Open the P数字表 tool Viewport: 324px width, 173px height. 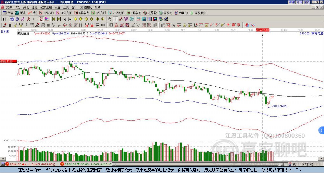pyautogui.click(x=82, y=13)
